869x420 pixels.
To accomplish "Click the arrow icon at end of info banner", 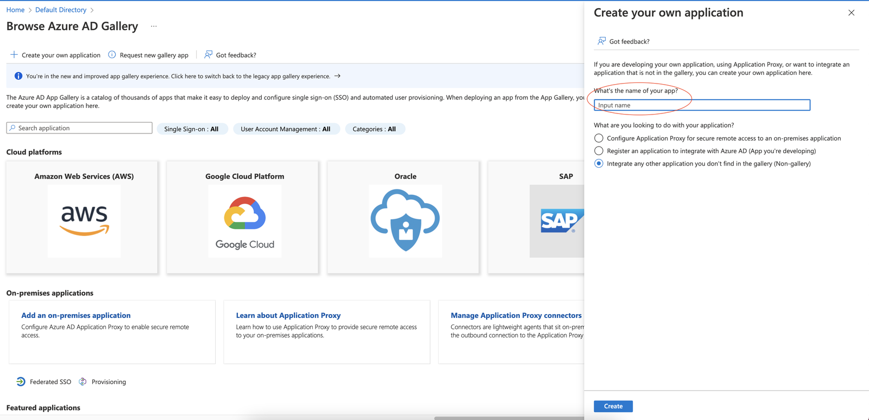I will click(x=337, y=76).
